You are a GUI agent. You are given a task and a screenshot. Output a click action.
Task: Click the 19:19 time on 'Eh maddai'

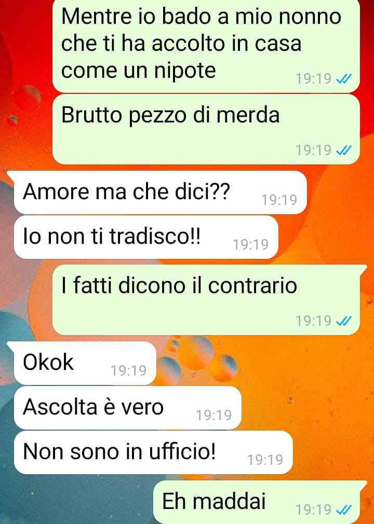tap(313, 510)
